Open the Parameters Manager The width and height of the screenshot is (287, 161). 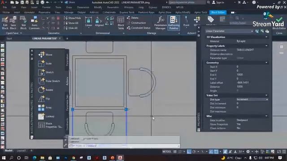coord(161,23)
